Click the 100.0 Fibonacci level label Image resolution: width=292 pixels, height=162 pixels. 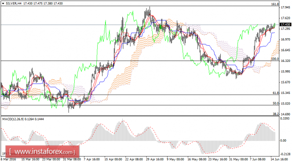click(x=275, y=59)
